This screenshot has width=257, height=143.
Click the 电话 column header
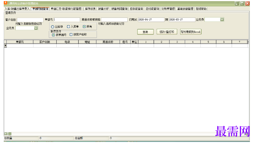pos(68,42)
